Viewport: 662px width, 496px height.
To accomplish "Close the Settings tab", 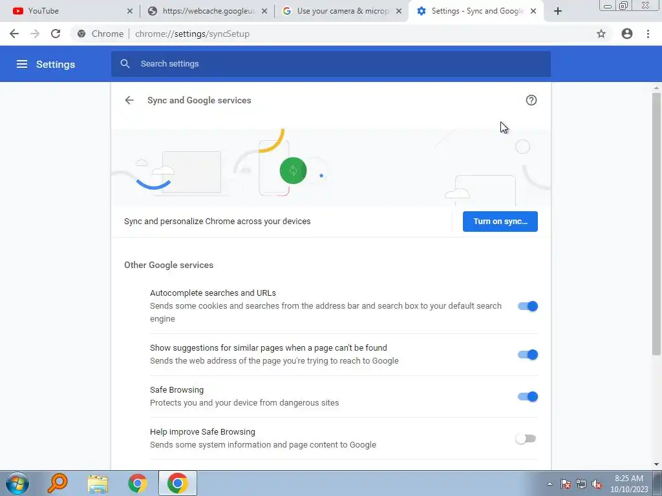I will pyautogui.click(x=533, y=12).
